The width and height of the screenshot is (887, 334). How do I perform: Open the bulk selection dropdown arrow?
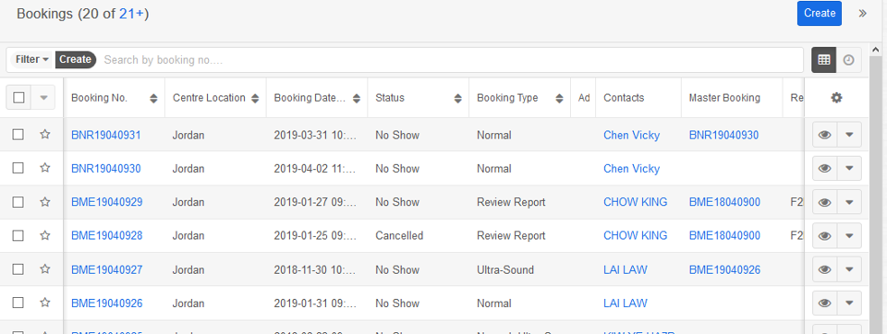click(43, 98)
